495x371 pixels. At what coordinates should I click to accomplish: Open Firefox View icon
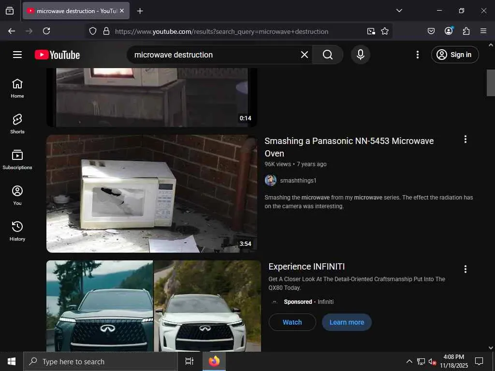tap(10, 11)
